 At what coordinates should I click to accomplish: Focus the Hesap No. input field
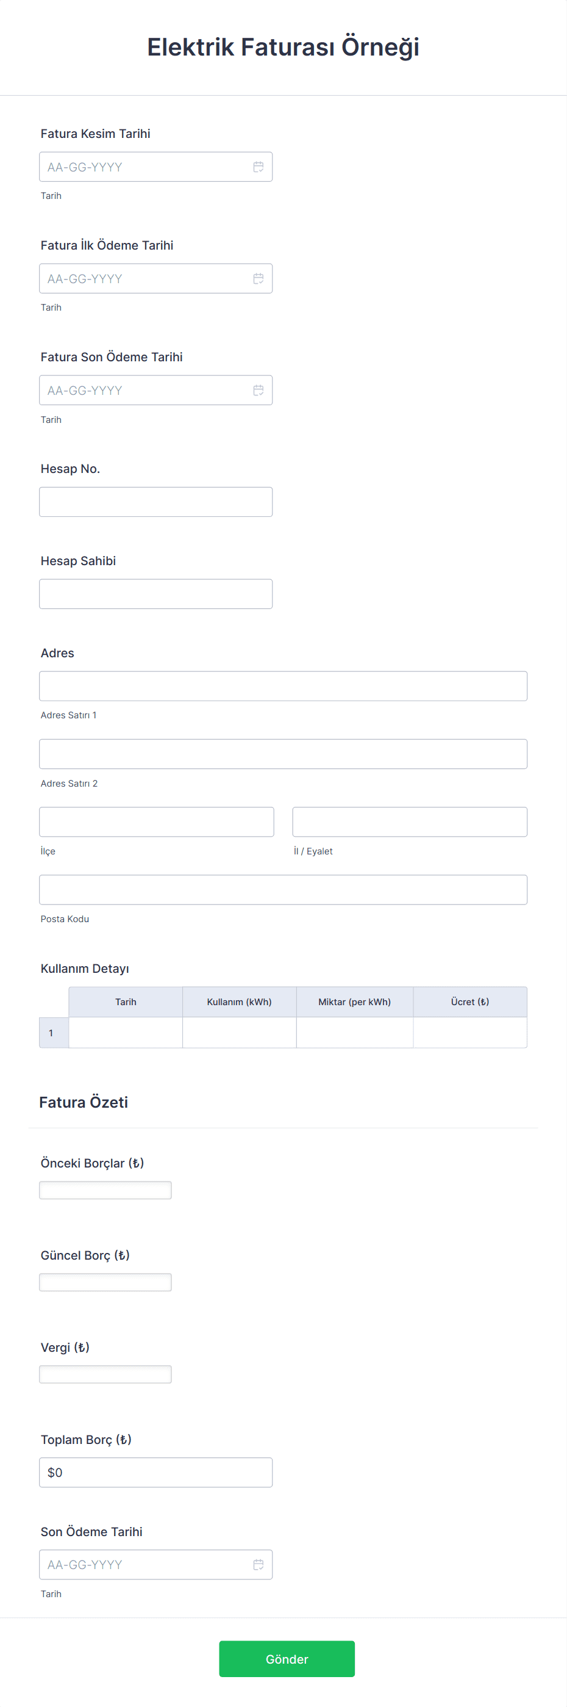pyautogui.click(x=155, y=502)
